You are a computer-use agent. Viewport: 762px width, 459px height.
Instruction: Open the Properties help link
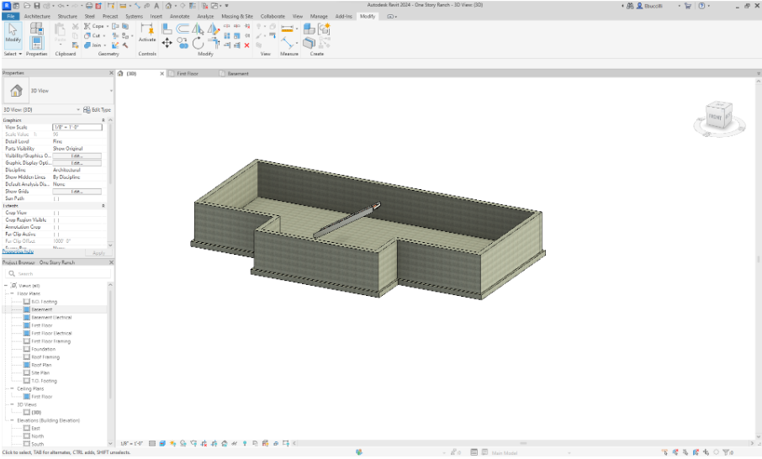(18, 251)
